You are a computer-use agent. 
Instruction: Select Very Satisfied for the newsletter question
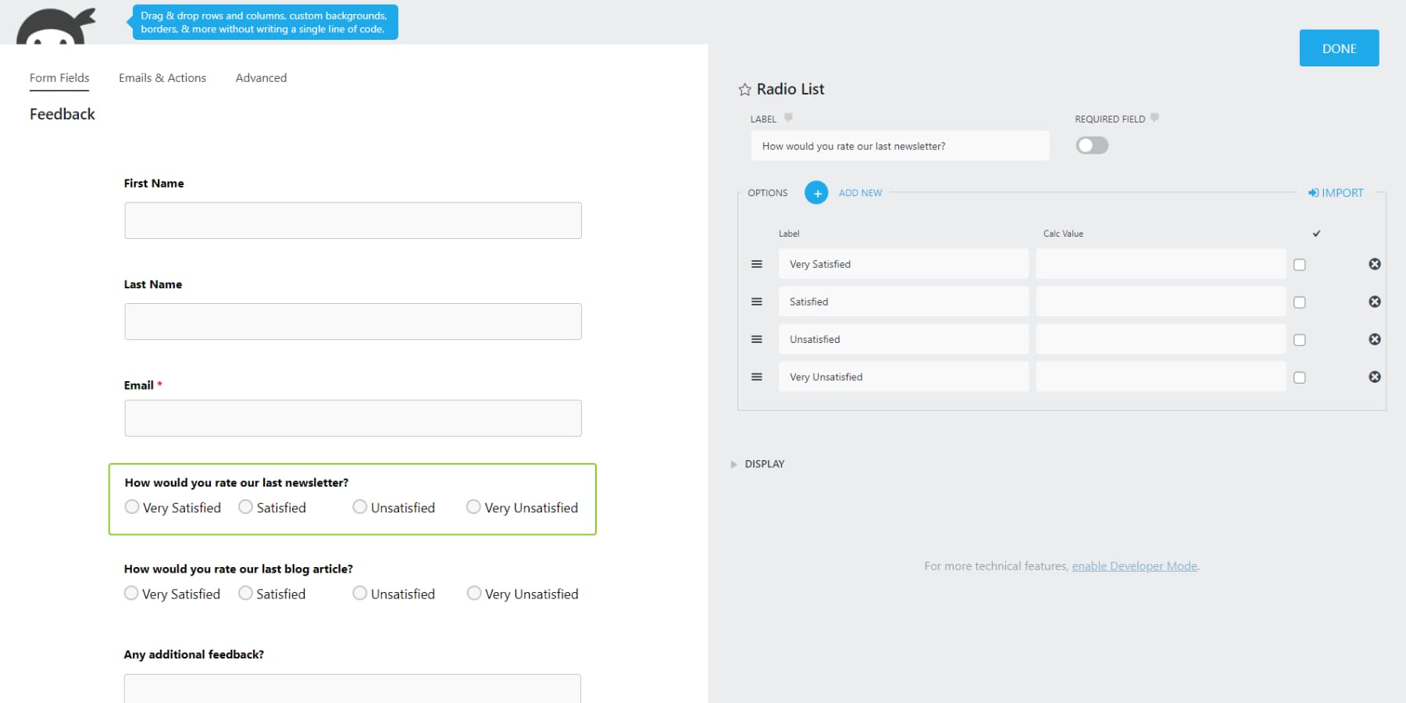pos(131,507)
